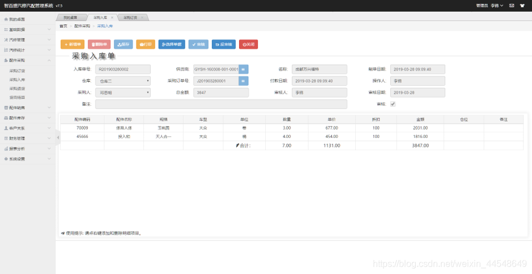Image resolution: width=532 pixels, height=274 pixels.
Task: Click the blue 选择单据 button
Action: (172, 44)
